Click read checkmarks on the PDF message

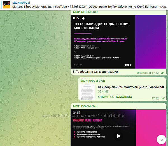162,98
